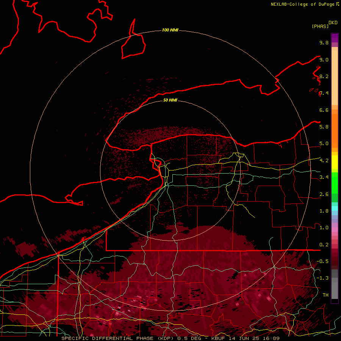Screen dimensions: 341x341
Task: Click the NEXLAB-College of DuPage credit text
Action: click(302, 4)
